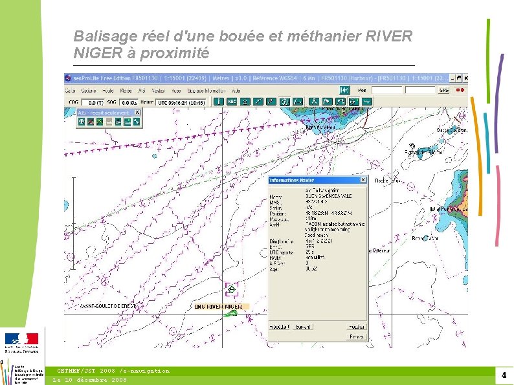Click the Heure UTC time field
This screenshot has height=385, width=514.
(181, 102)
